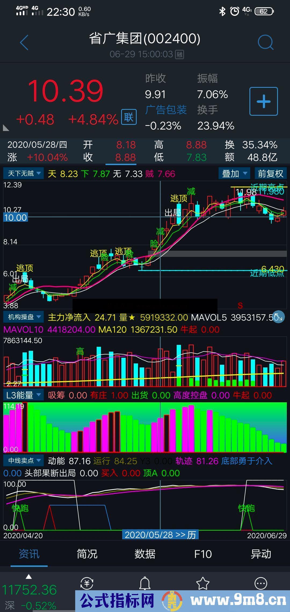Viewport: 290px width, 612px height.
Task: Switch to the 数据 tab
Action: [x=145, y=554]
